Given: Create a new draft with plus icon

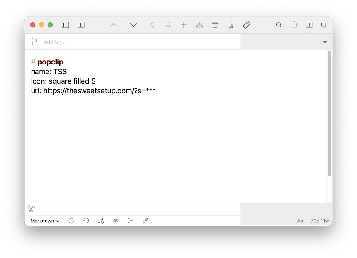Looking at the screenshot, I should [184, 25].
